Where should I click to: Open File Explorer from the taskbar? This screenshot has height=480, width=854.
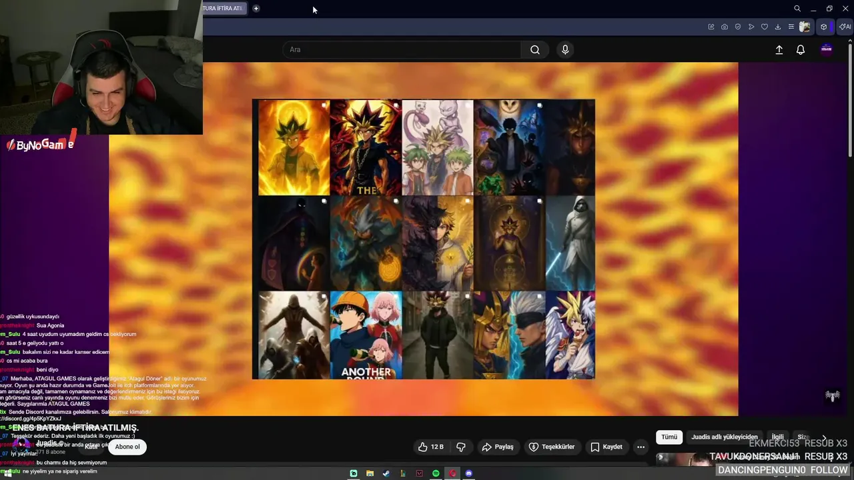click(x=370, y=473)
